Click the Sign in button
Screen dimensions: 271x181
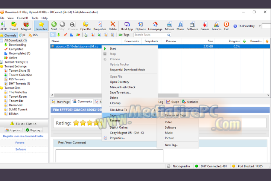click(x=13, y=130)
